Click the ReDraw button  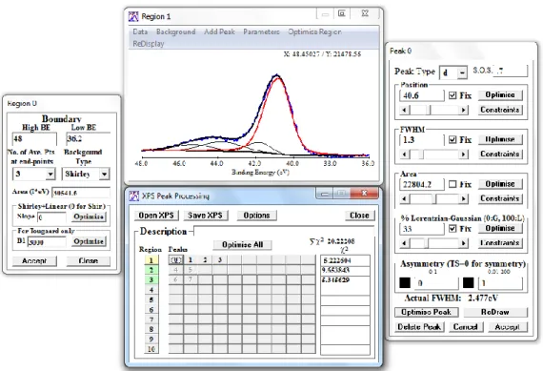tap(495, 312)
